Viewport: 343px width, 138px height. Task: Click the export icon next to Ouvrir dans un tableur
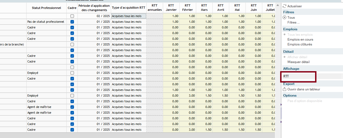coord(284,89)
